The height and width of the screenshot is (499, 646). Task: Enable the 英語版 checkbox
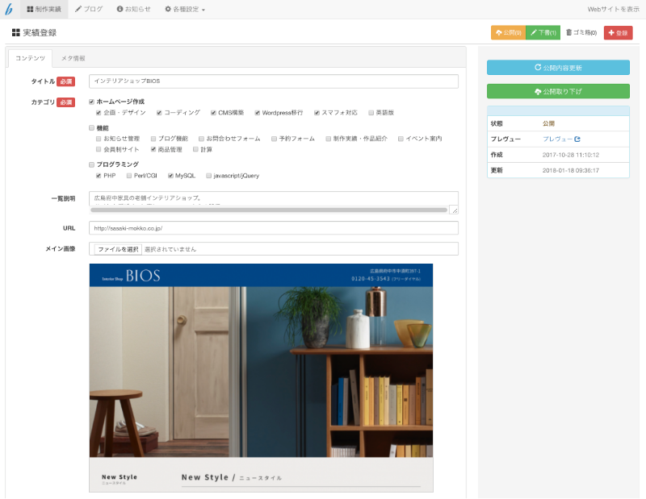[x=371, y=113]
